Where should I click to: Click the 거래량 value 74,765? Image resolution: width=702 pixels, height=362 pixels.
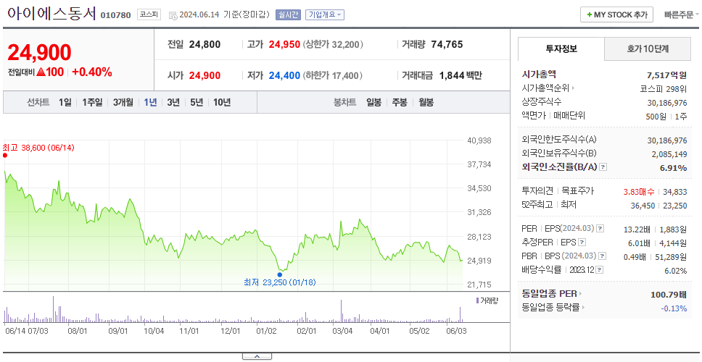447,44
